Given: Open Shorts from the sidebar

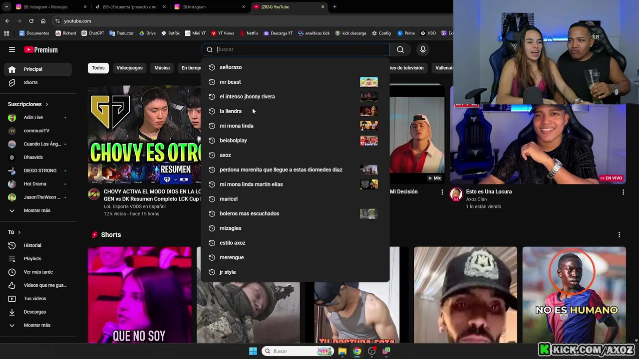Looking at the screenshot, I should (38, 82).
